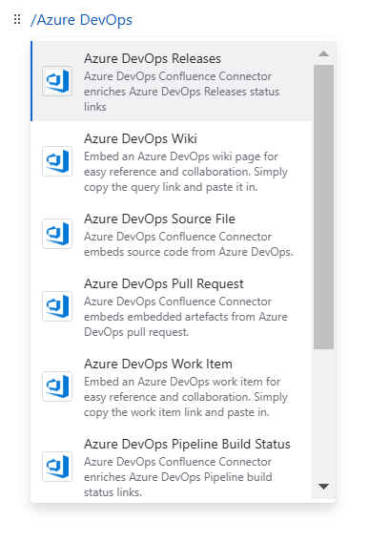Click the Wiki description about query link
The width and height of the screenshot is (369, 542).
tap(186, 172)
